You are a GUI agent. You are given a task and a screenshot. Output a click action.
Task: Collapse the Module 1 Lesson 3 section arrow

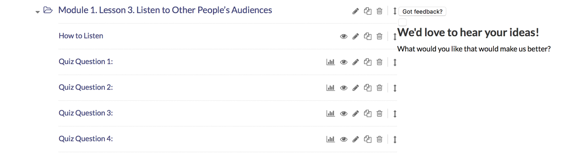[x=38, y=12]
